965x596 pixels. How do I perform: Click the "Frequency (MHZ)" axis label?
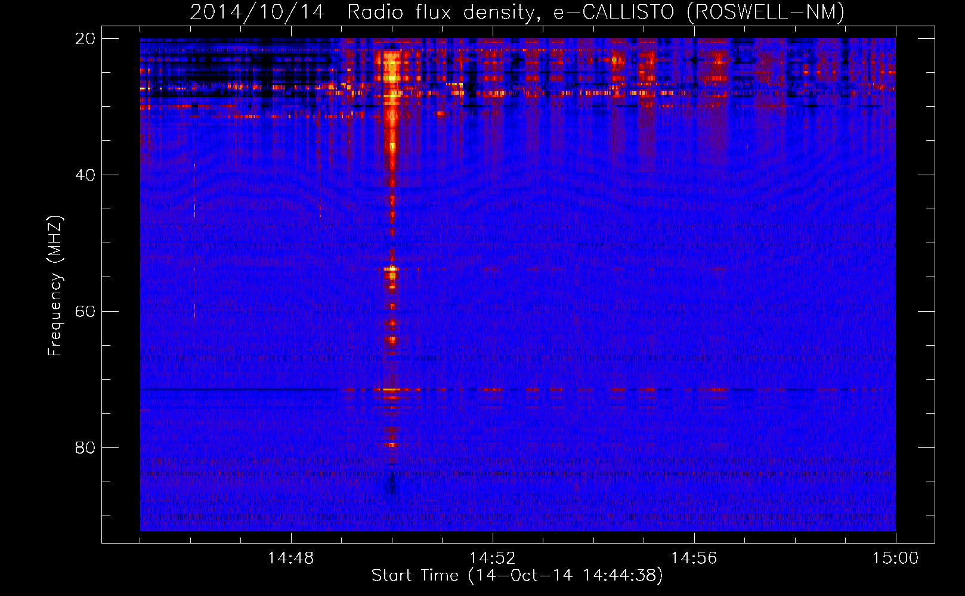54,286
